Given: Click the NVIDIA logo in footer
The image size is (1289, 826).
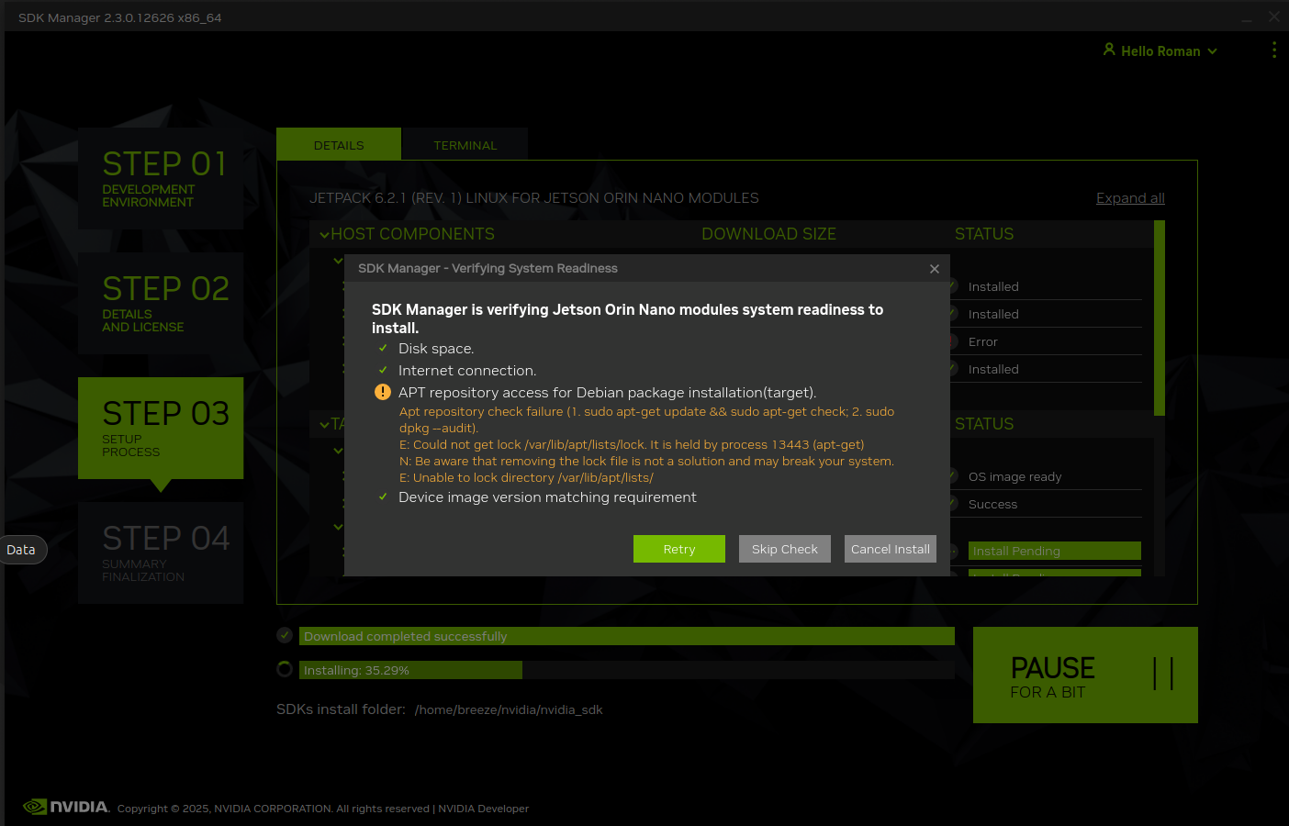Looking at the screenshot, I should 66,807.
